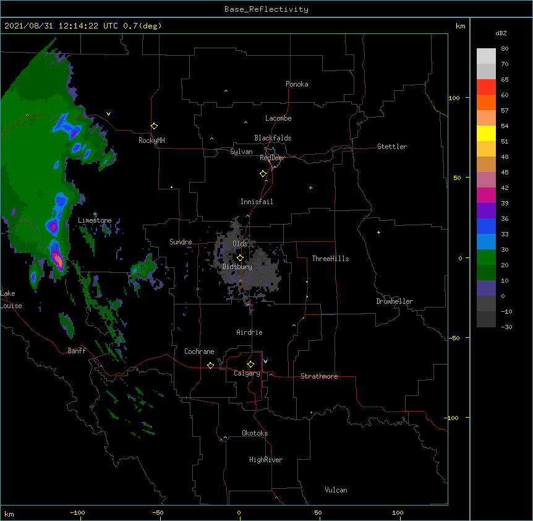533x521 pixels.
Task: Click the -50 tick label on right axis
Action: pyautogui.click(x=454, y=338)
